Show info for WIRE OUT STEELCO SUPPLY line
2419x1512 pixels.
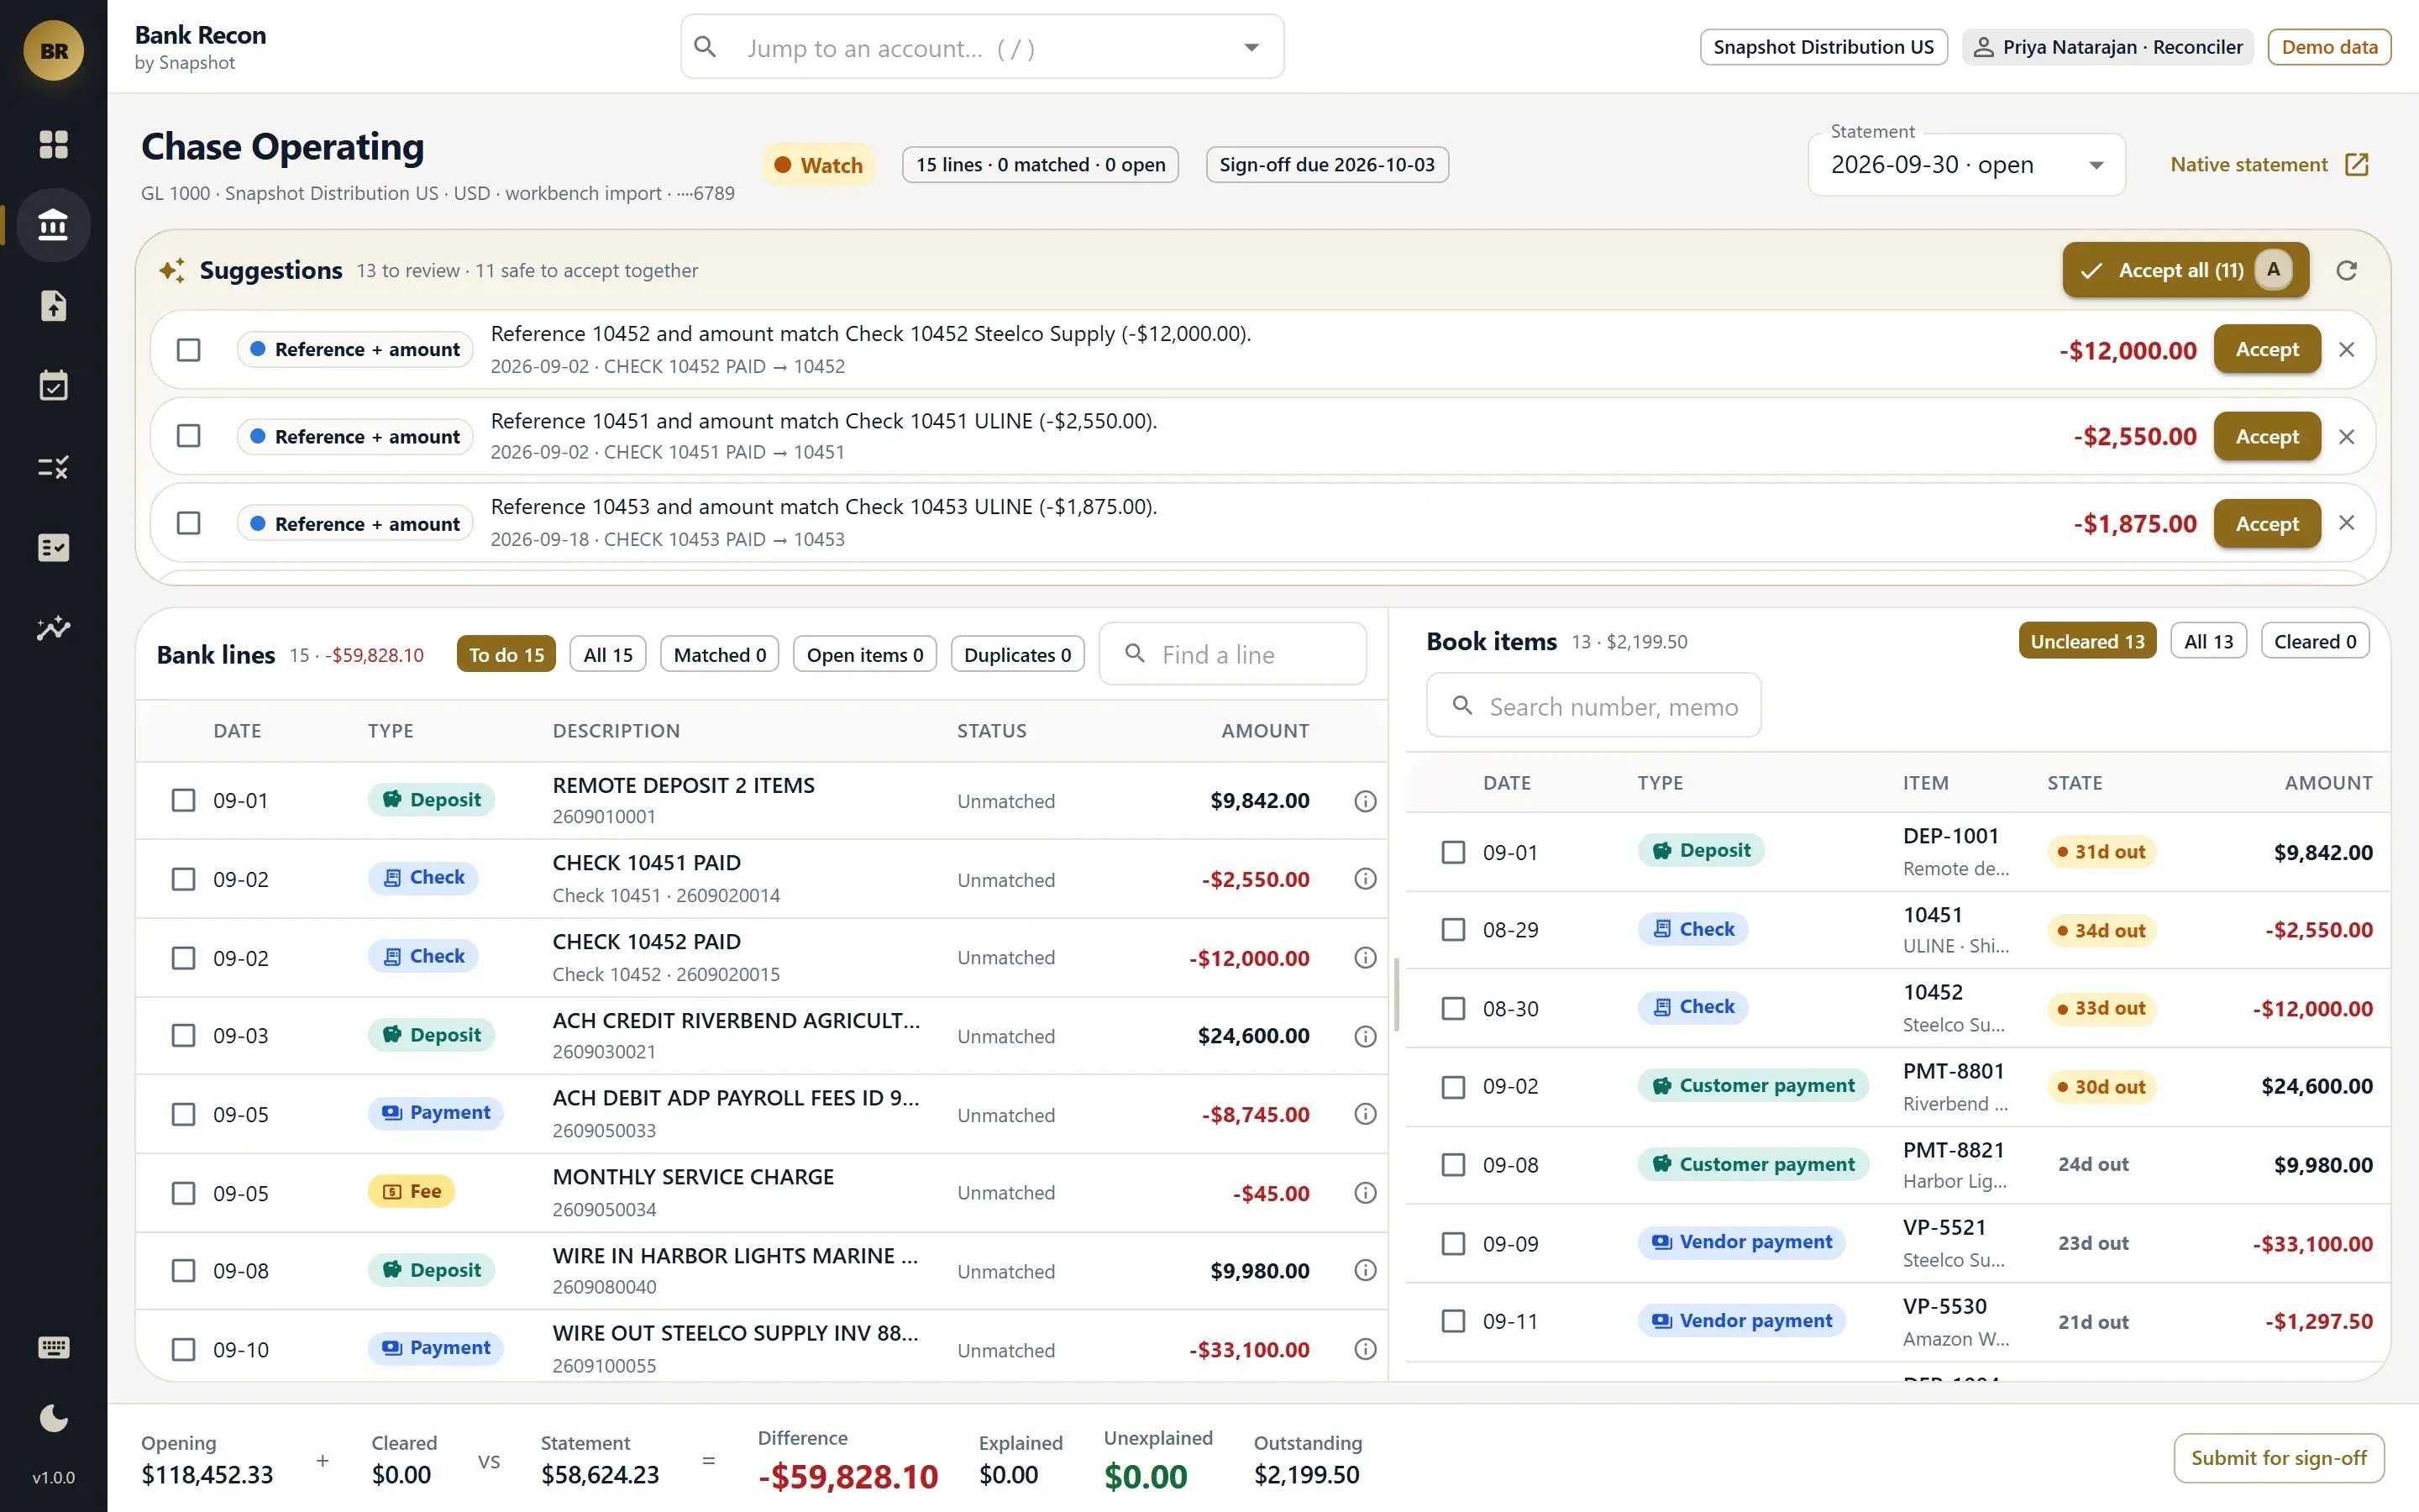click(1364, 1350)
